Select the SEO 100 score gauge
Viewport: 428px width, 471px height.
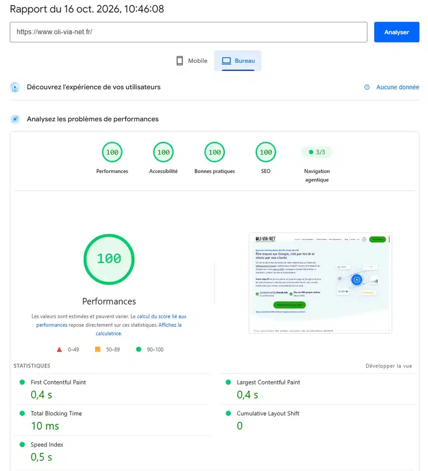pyautogui.click(x=265, y=152)
